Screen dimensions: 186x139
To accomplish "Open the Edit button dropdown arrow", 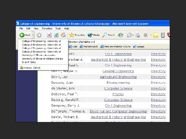I will pos(151,35).
